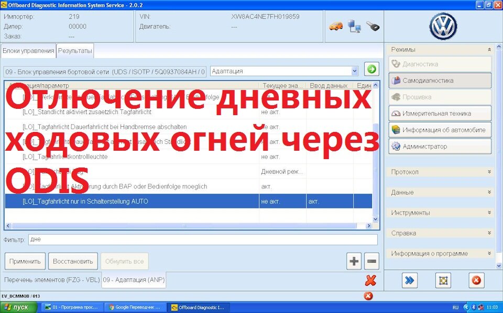Click the Bluetooth tray icon
Viewport: 503px width, 313px height.
[x=474, y=307]
